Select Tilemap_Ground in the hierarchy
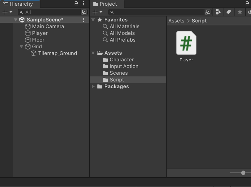251x187 pixels. click(x=57, y=53)
